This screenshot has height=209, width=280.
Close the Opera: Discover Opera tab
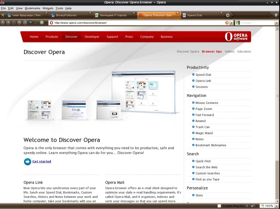tap(177, 13)
